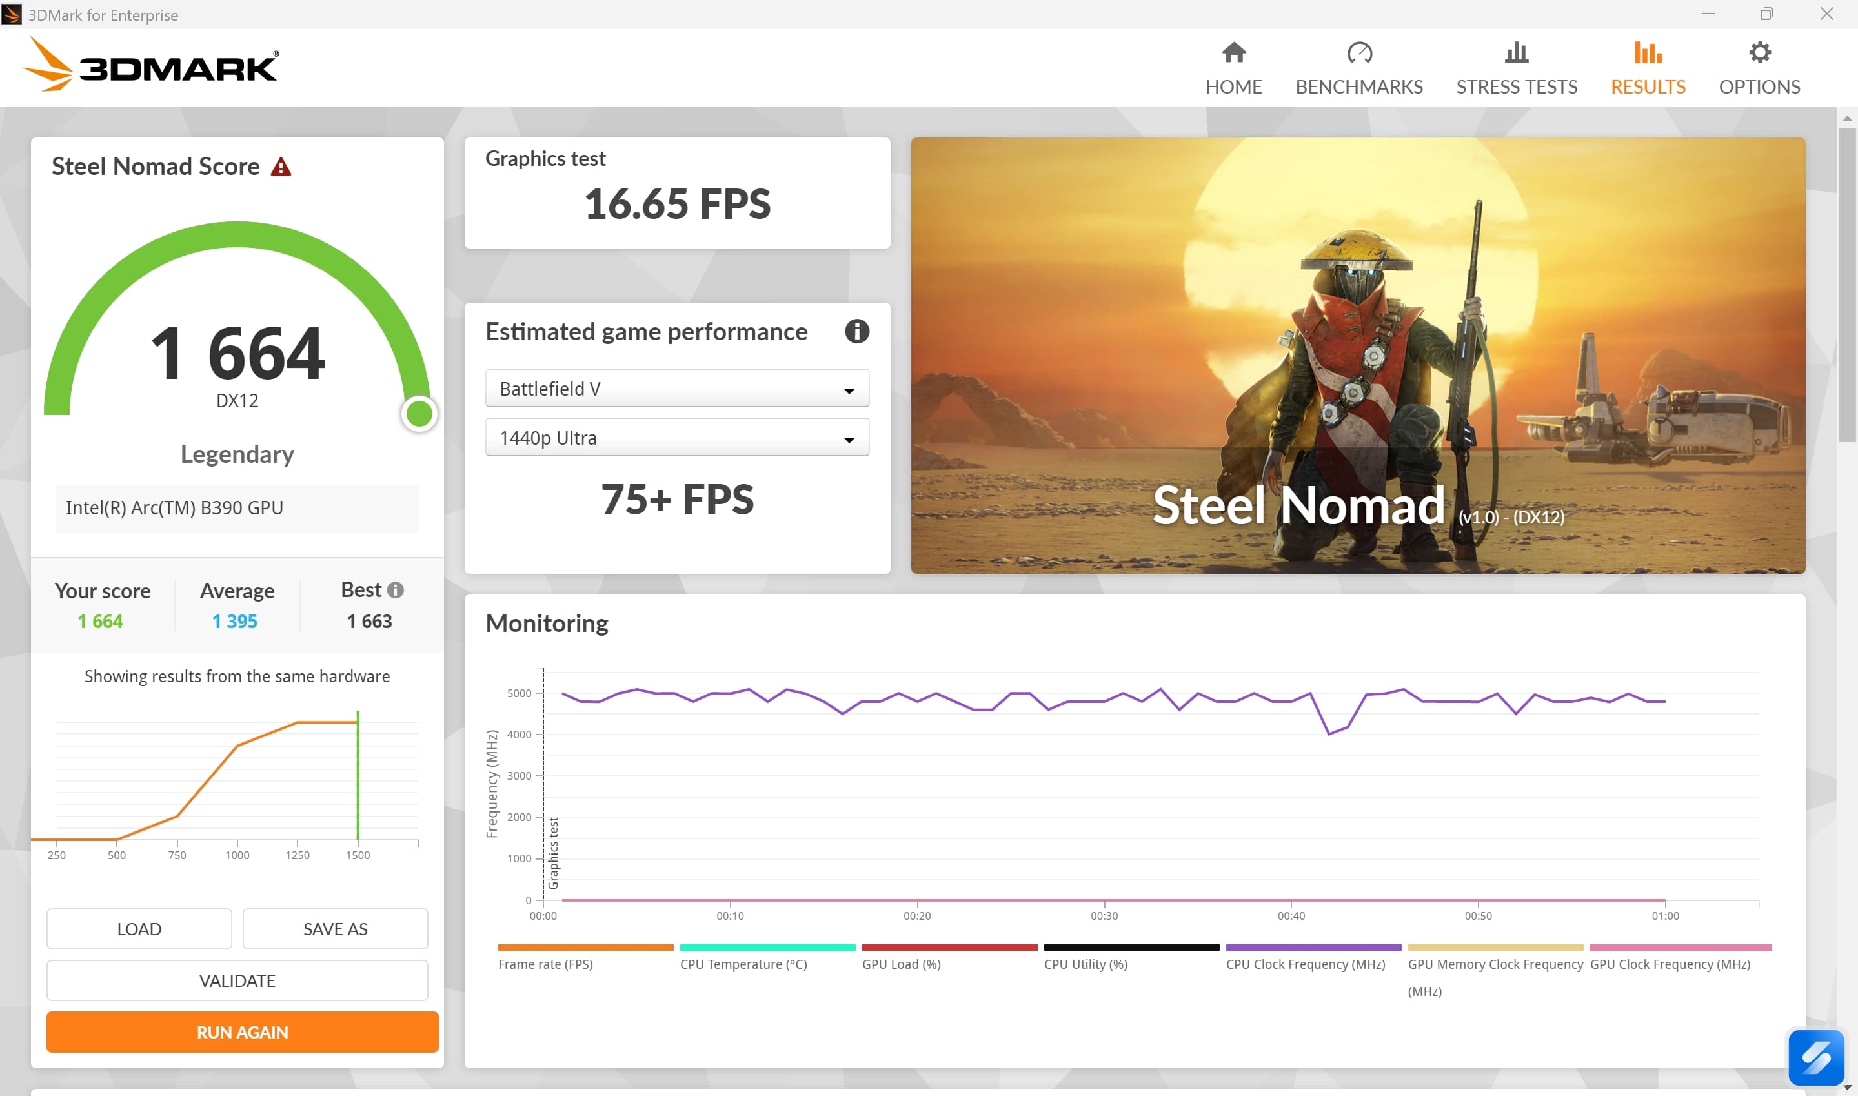Click the scrollbar down arrow
This screenshot has height=1096, width=1858.
pyautogui.click(x=1847, y=1088)
